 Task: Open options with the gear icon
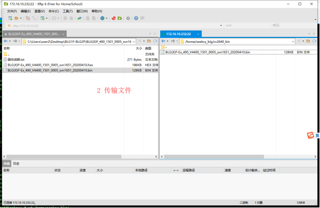(128, 18)
